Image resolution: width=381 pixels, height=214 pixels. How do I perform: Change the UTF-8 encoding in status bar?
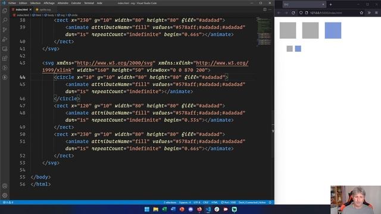pyautogui.click(x=197, y=202)
